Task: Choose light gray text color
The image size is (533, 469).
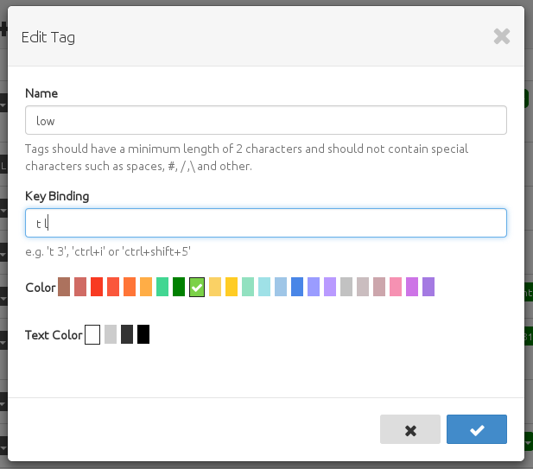Action: tap(111, 334)
